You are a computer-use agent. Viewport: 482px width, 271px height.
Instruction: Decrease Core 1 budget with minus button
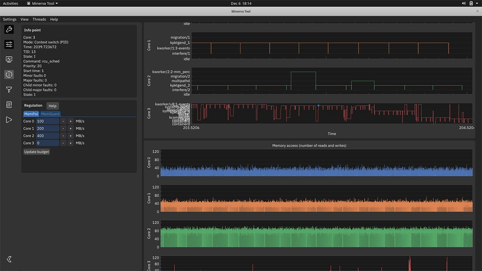63,128
